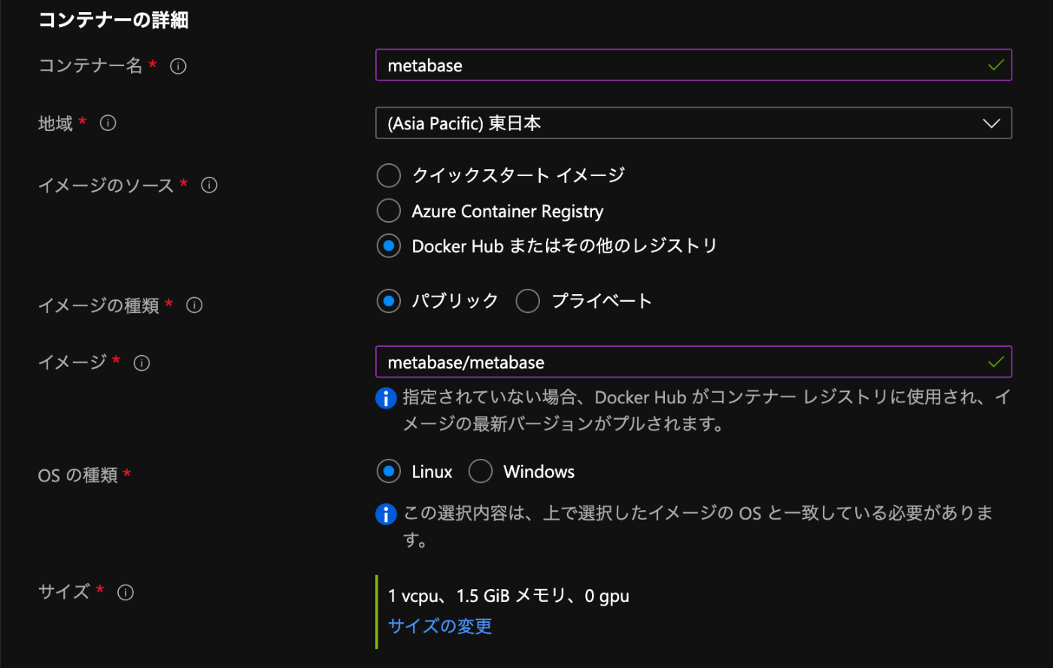Click info icon beside イメージのソース
Viewport: 1053px width, 668px height.
[209, 185]
